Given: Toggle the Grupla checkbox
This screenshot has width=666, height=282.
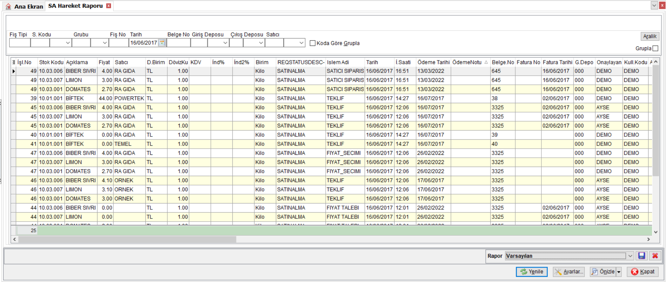Looking at the screenshot, I should 656,48.
